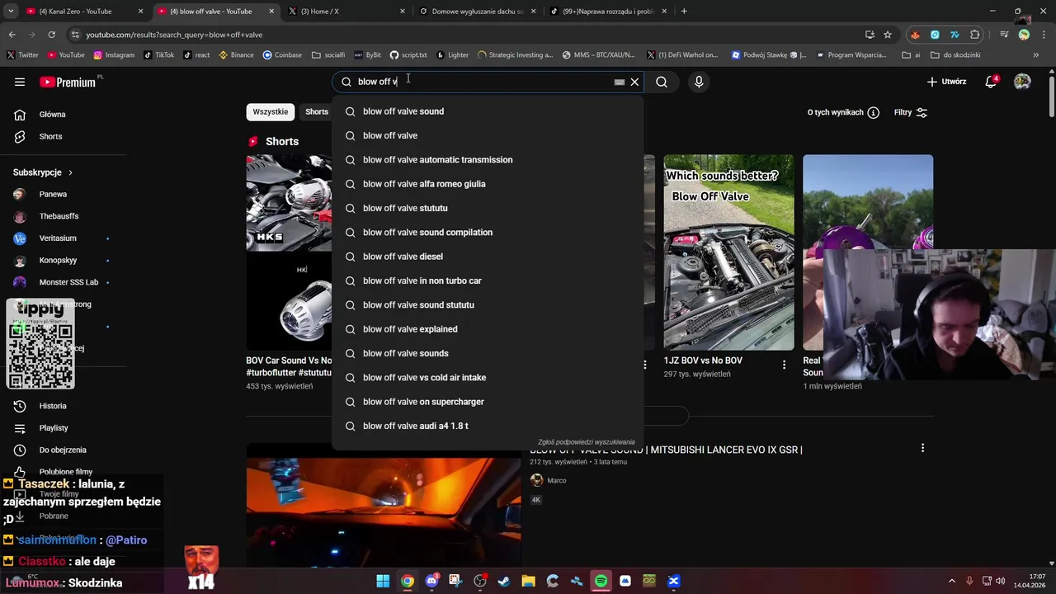The width and height of the screenshot is (1056, 594).
Task: Open the 7TV extension icon
Action: [x=955, y=35]
